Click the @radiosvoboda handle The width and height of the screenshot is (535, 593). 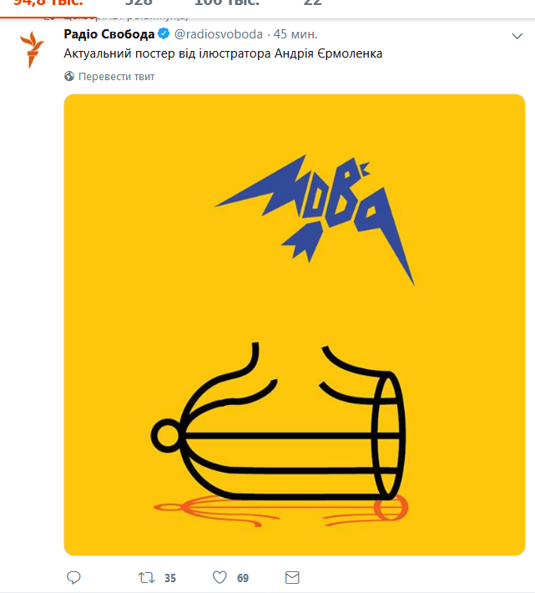(219, 34)
